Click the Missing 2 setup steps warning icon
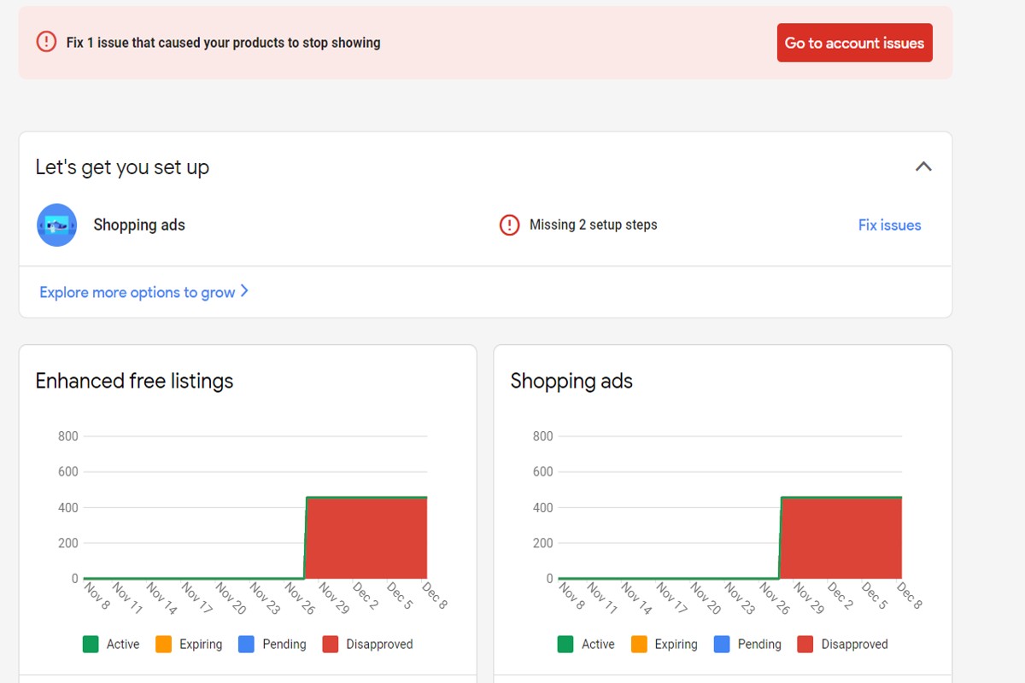Screen dimensions: 1025x683 tap(509, 225)
